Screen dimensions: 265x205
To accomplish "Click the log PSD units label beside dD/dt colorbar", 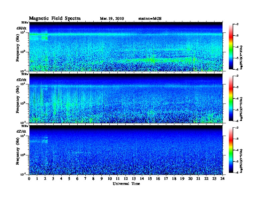I will click(241, 109).
